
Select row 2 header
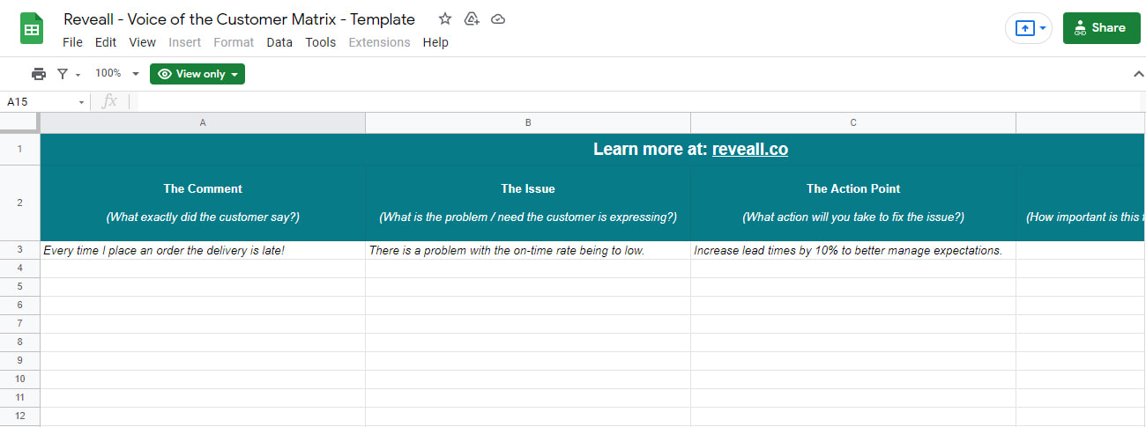click(19, 202)
